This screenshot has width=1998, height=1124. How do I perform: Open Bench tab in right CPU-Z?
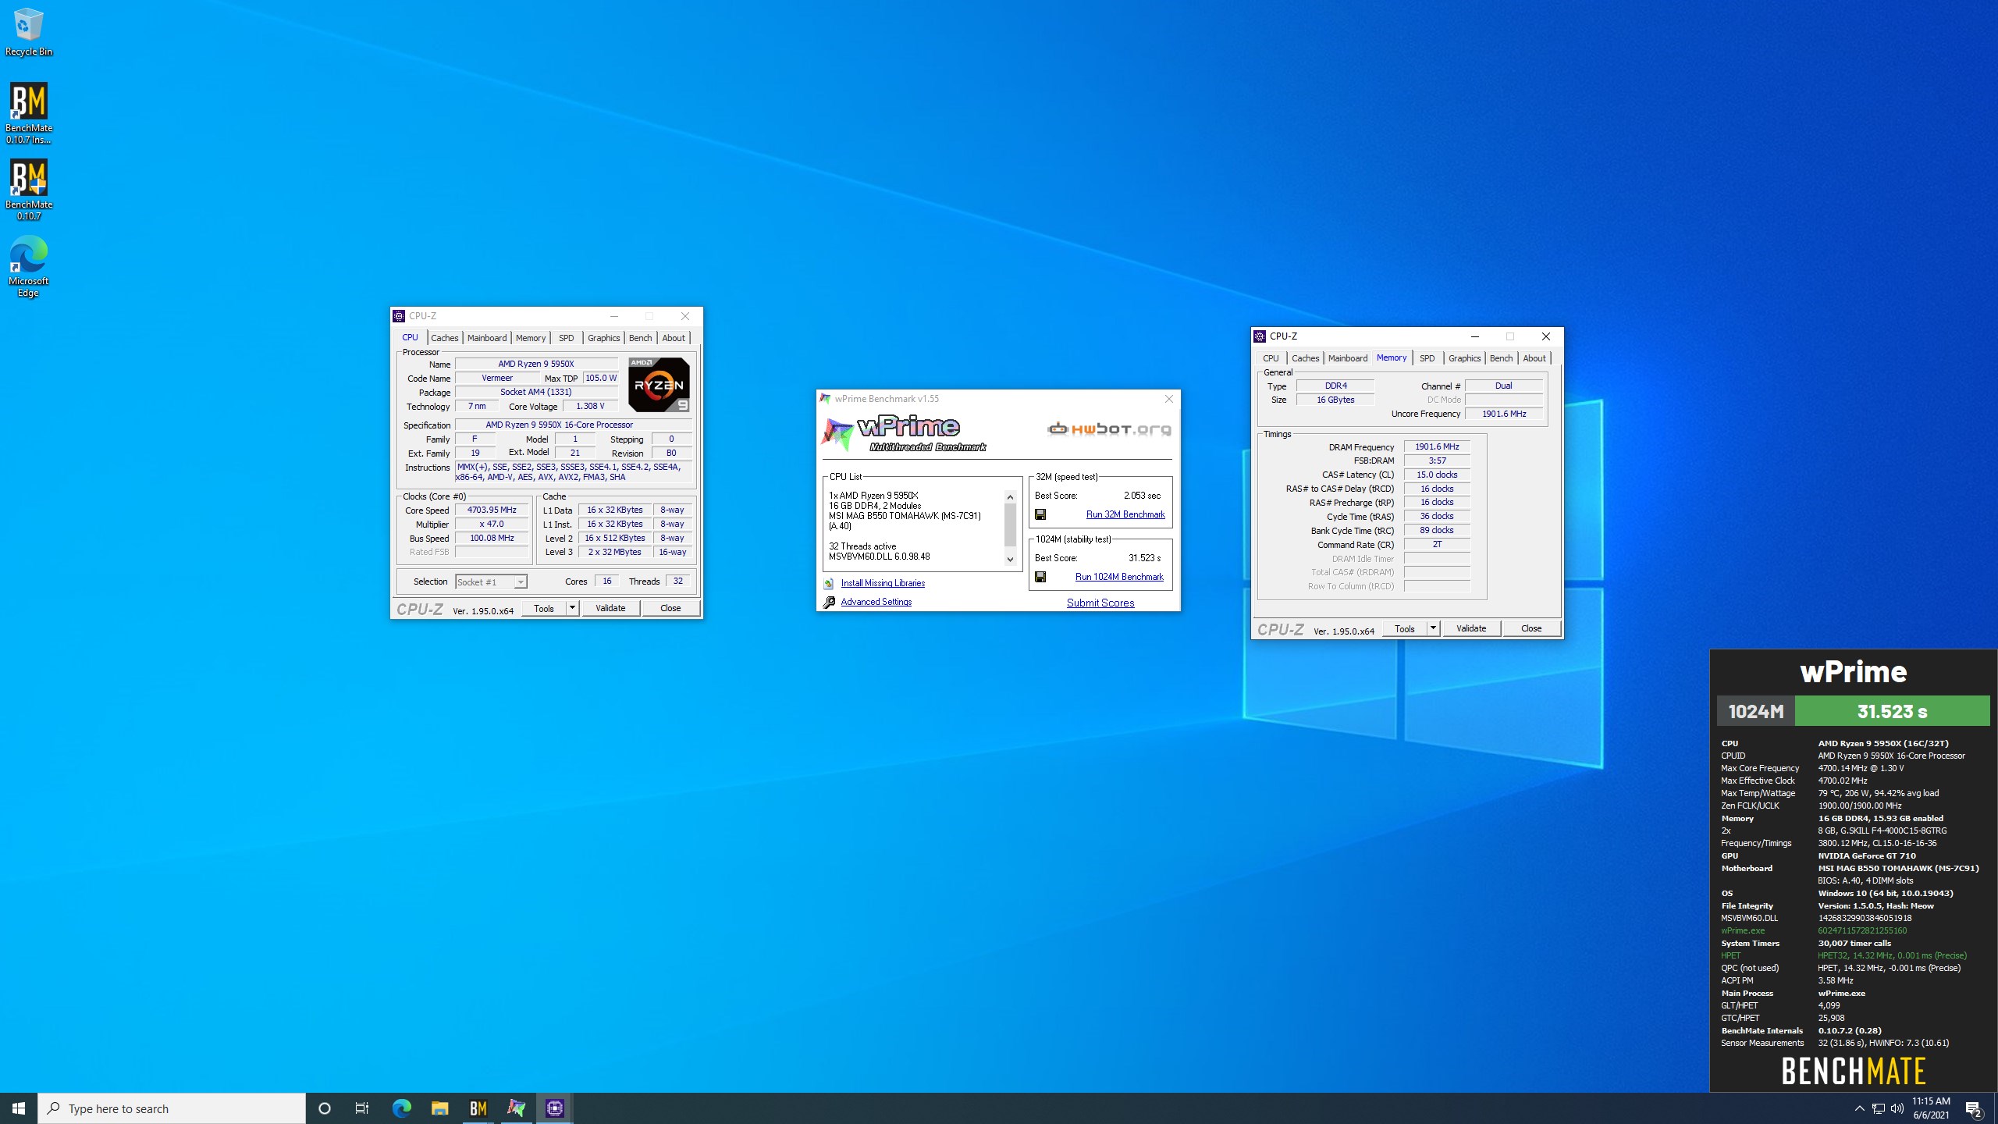point(1502,358)
